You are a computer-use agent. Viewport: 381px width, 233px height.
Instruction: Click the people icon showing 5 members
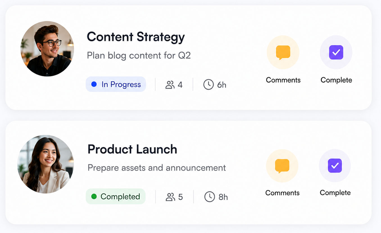170,197
